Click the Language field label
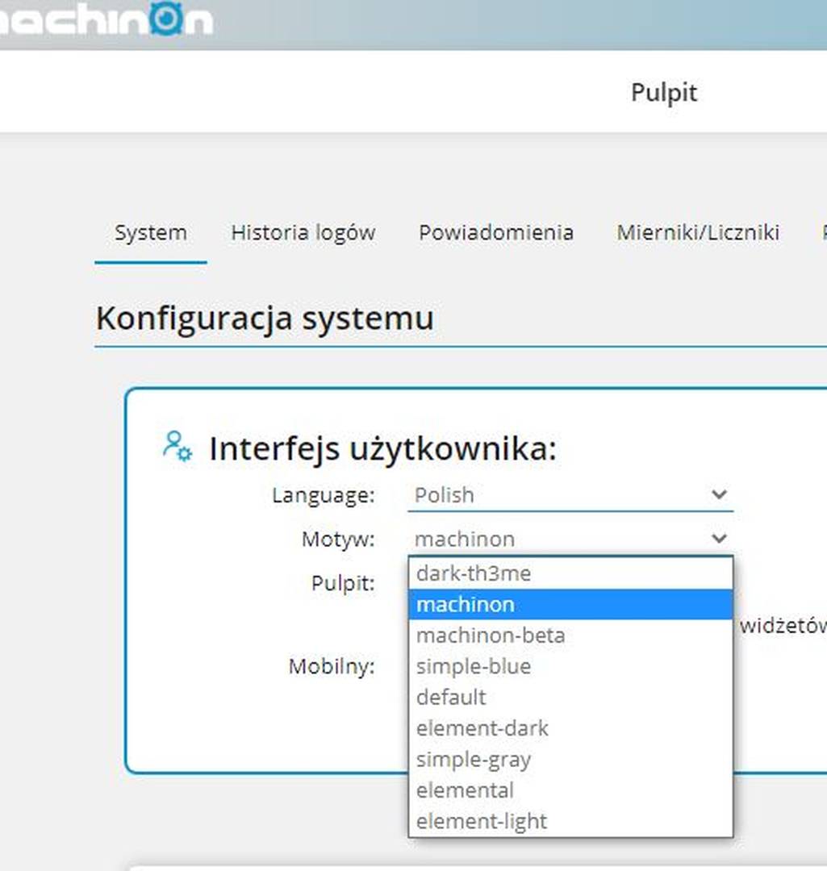Image resolution: width=827 pixels, height=871 pixels. [x=324, y=495]
